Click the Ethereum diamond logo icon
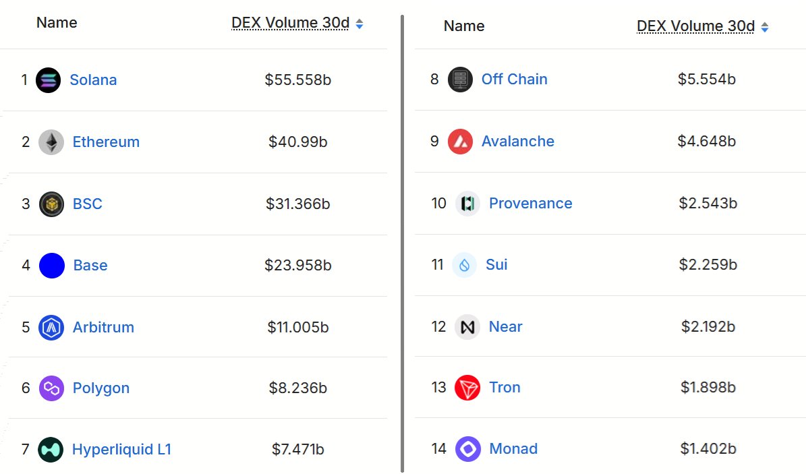 tap(51, 142)
